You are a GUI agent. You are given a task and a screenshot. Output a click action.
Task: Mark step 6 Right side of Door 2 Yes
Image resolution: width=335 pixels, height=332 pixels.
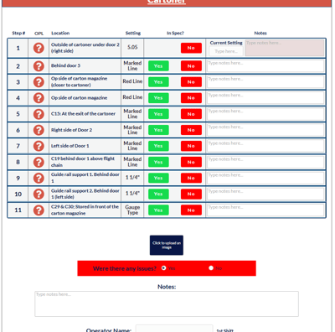(x=158, y=130)
